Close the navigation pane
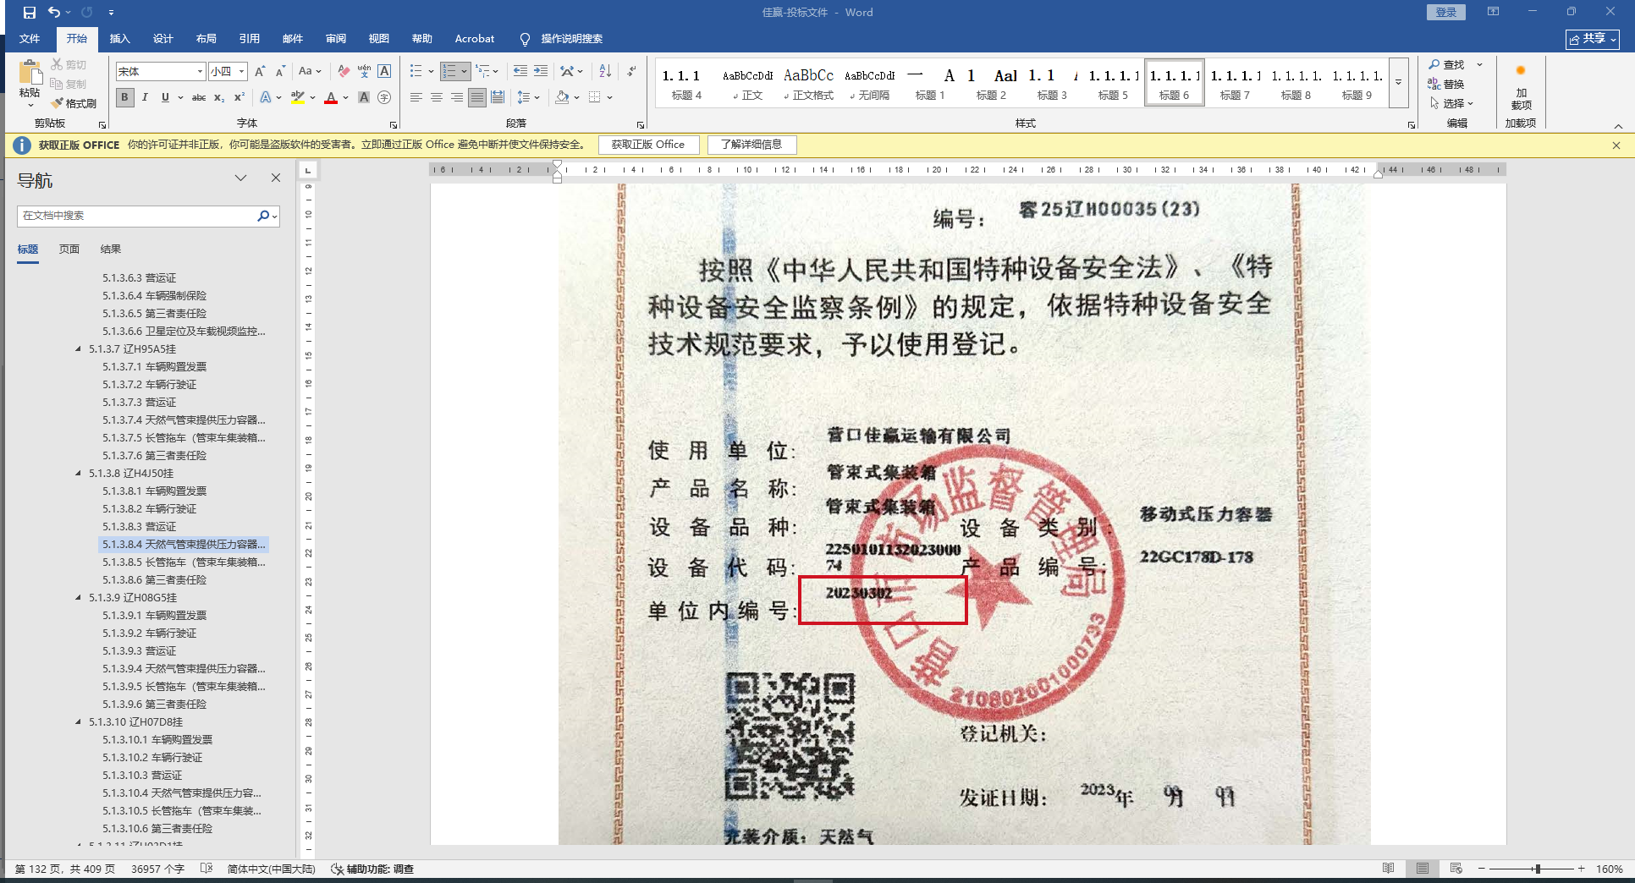 point(276,178)
